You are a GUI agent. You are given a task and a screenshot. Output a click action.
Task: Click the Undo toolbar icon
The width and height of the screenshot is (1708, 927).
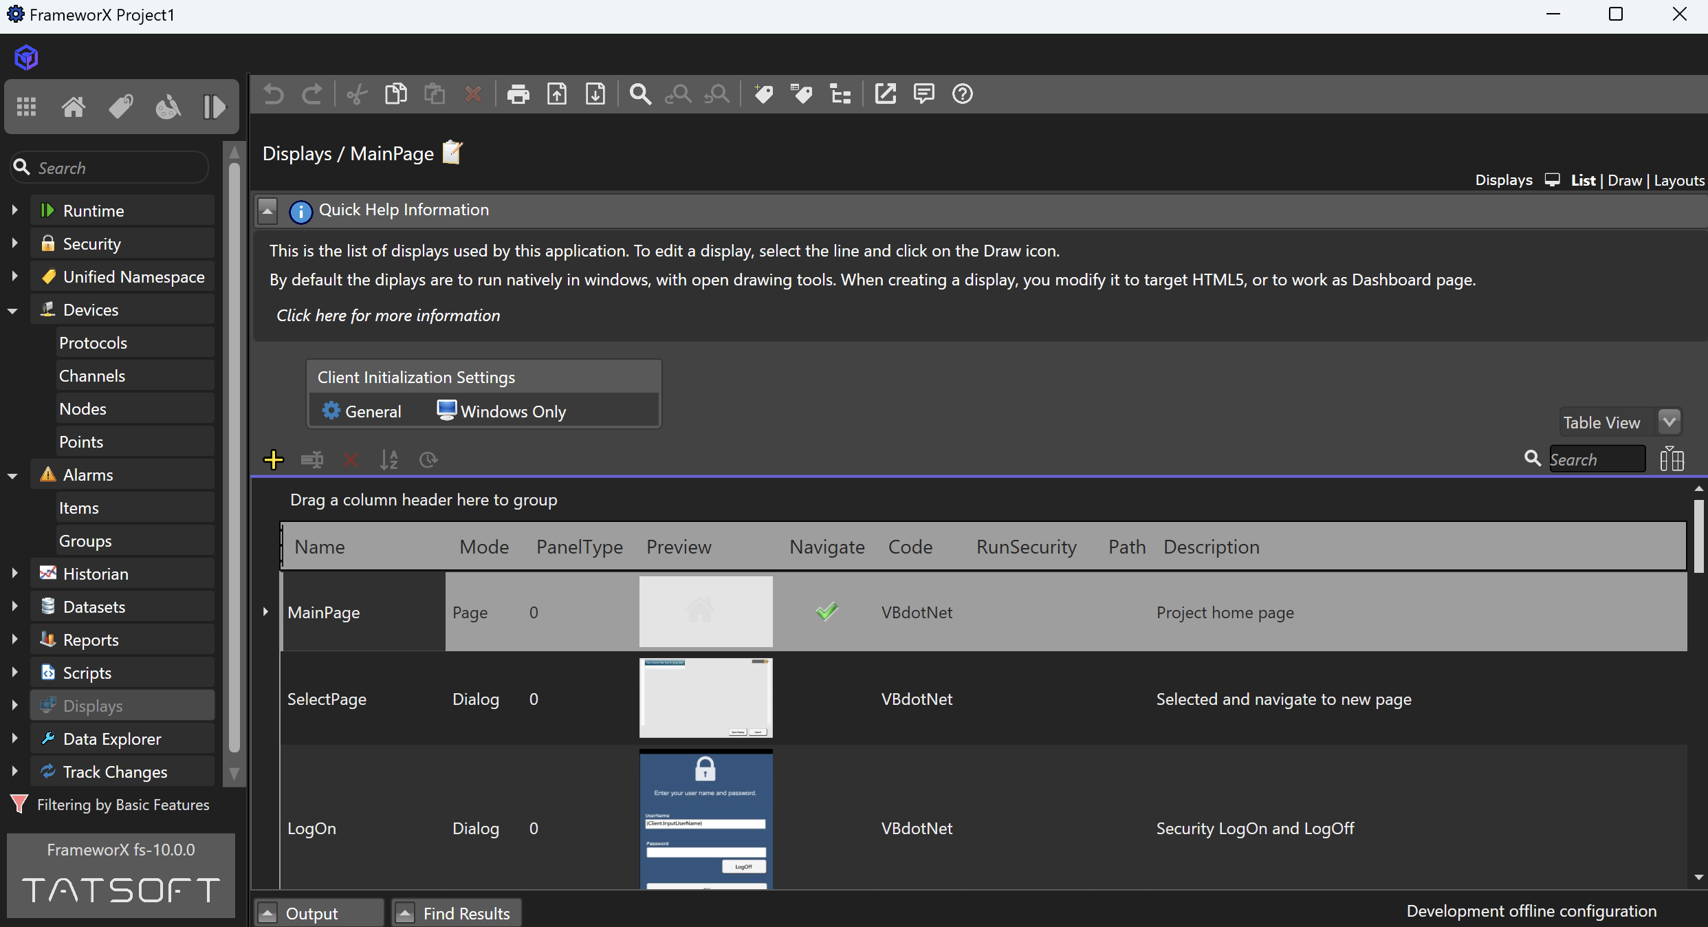[274, 94]
